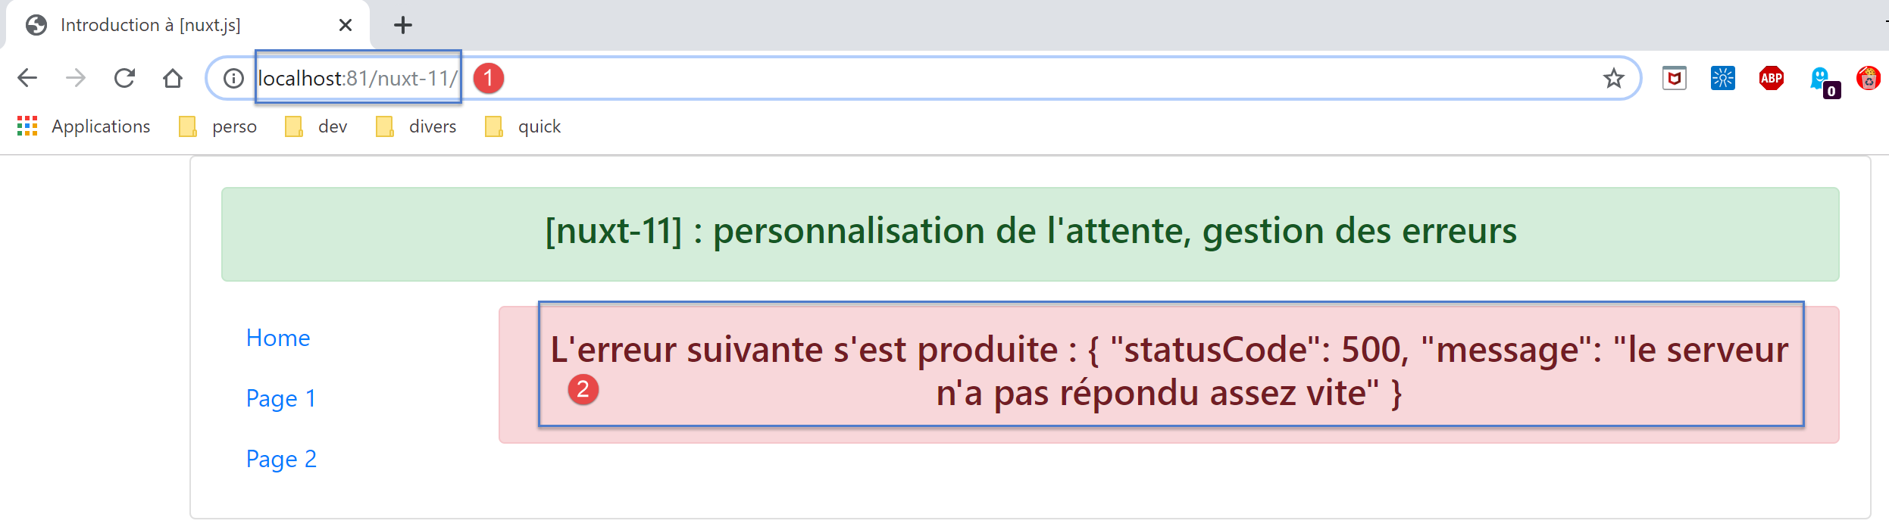The height and width of the screenshot is (530, 1889).
Task: Go to the browser home page
Action: tap(173, 78)
